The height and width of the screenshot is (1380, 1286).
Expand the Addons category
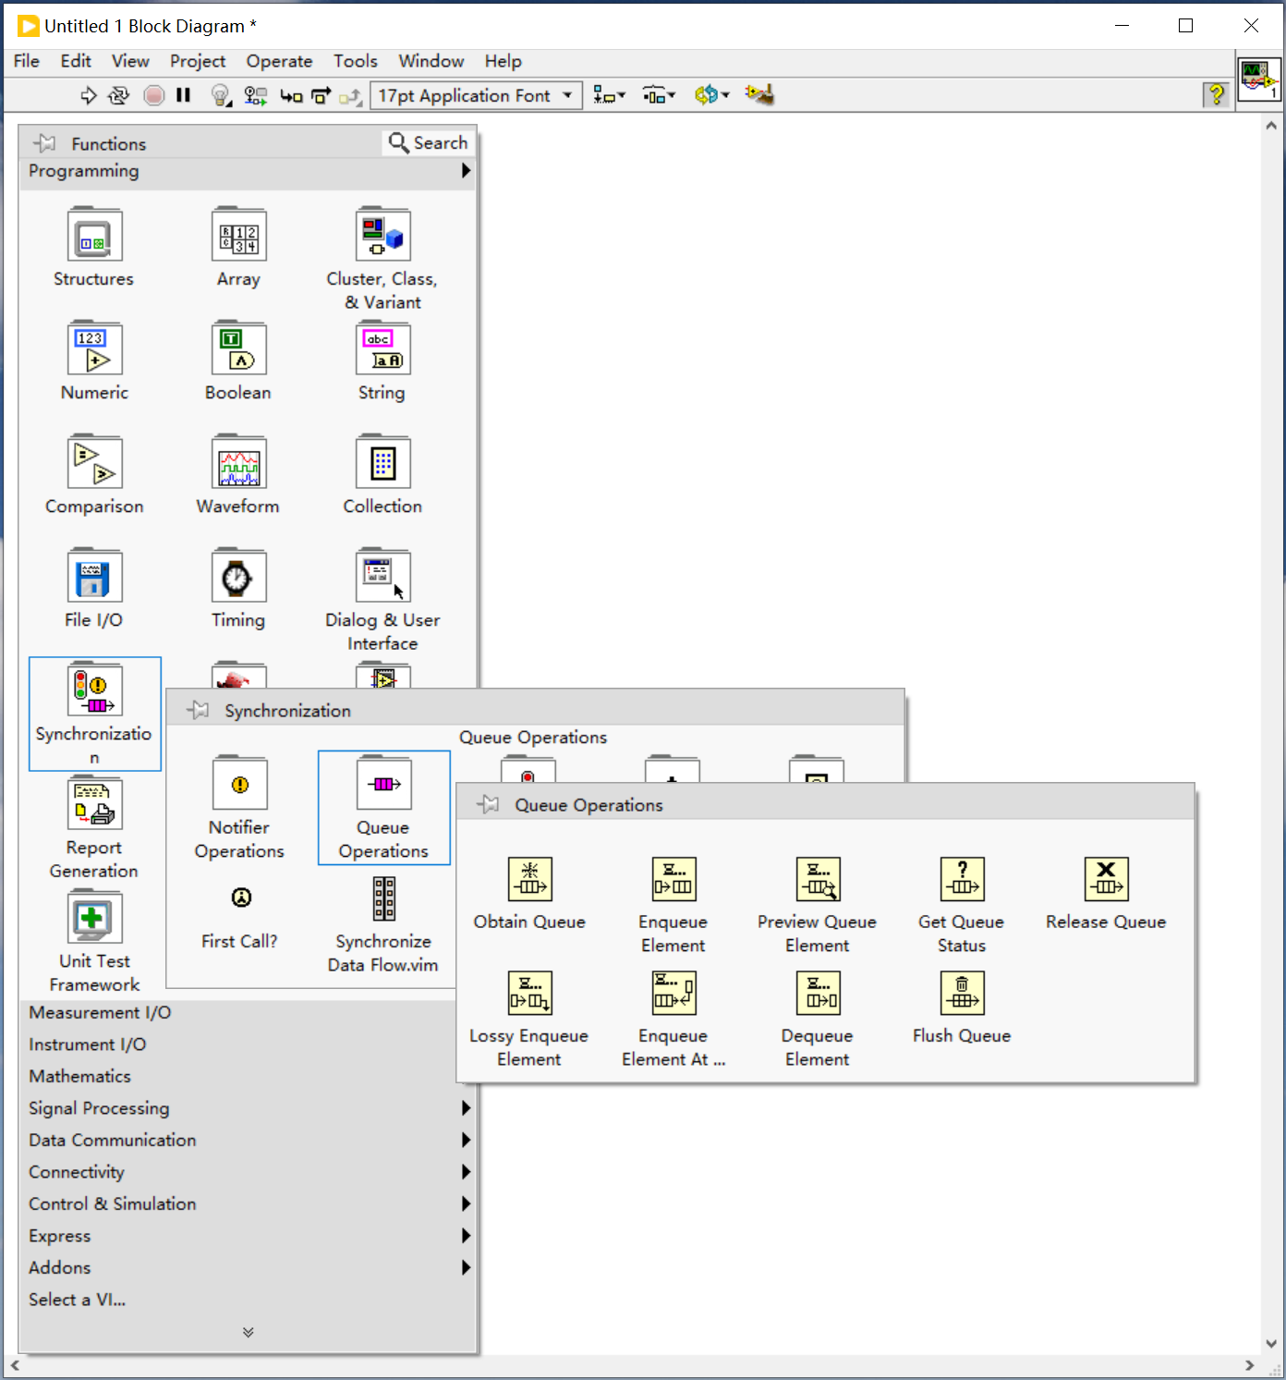point(248,1267)
